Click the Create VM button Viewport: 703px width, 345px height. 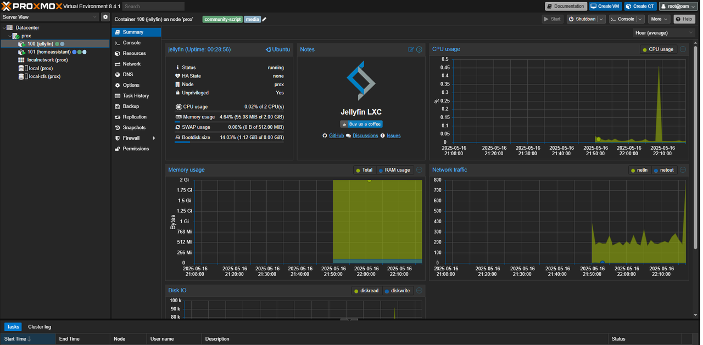(605, 6)
